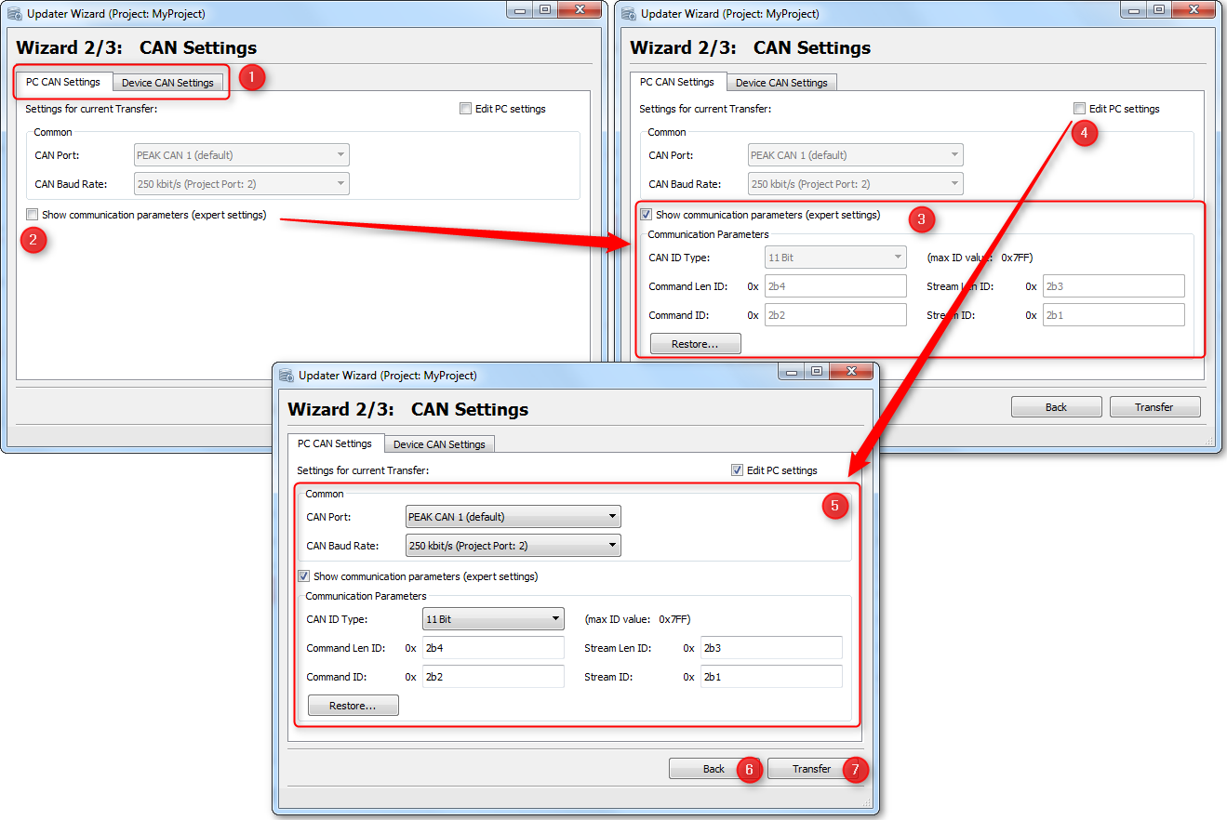This screenshot has width=1227, height=820.
Task: Click the Restore button in the front window
Action: [353, 705]
